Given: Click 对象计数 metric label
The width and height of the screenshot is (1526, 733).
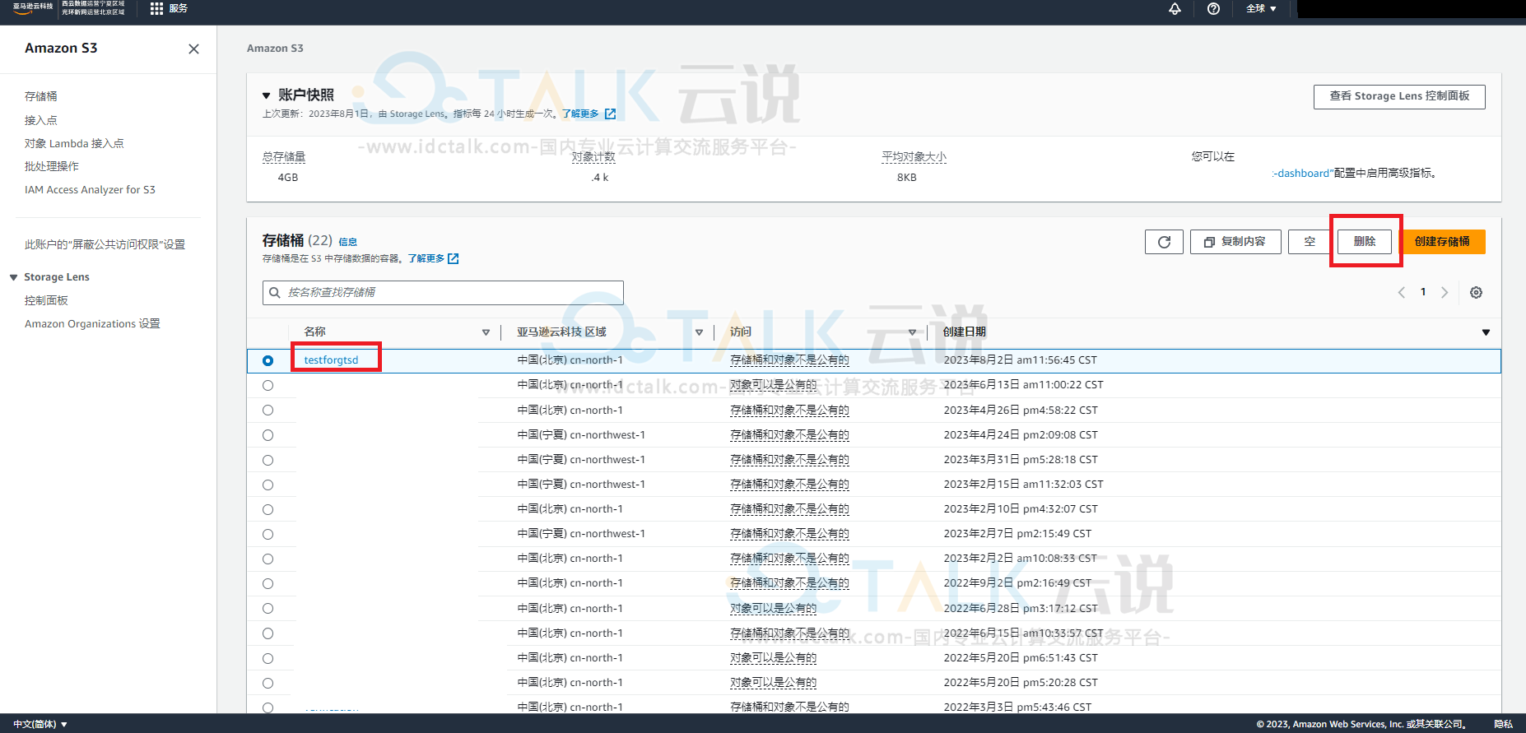Looking at the screenshot, I should tap(593, 157).
